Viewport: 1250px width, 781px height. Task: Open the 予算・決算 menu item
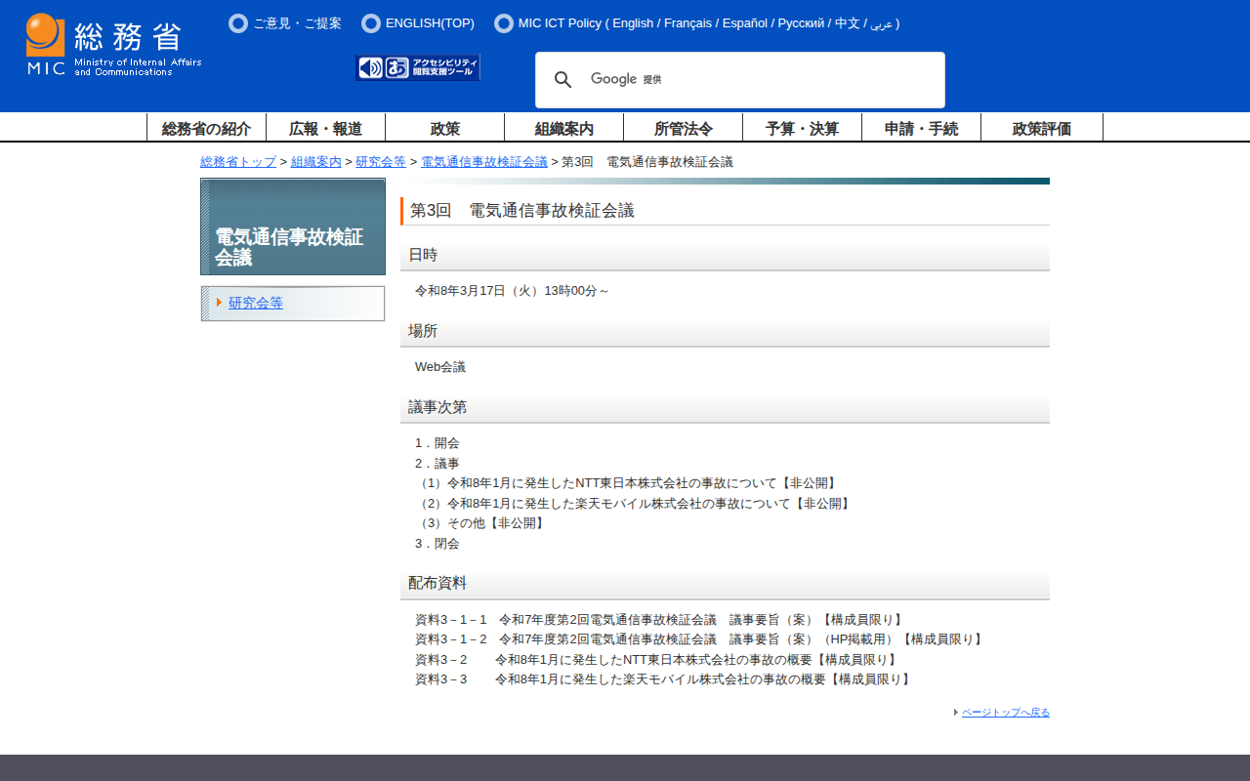pyautogui.click(x=802, y=128)
